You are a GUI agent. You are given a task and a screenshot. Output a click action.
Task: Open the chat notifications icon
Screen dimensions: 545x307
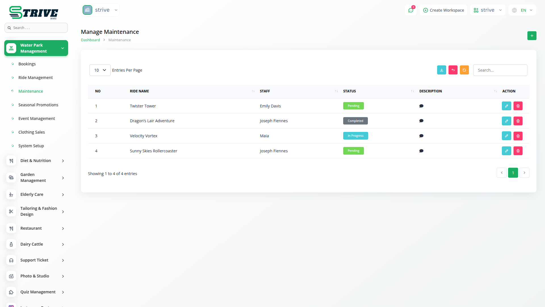pos(410,10)
